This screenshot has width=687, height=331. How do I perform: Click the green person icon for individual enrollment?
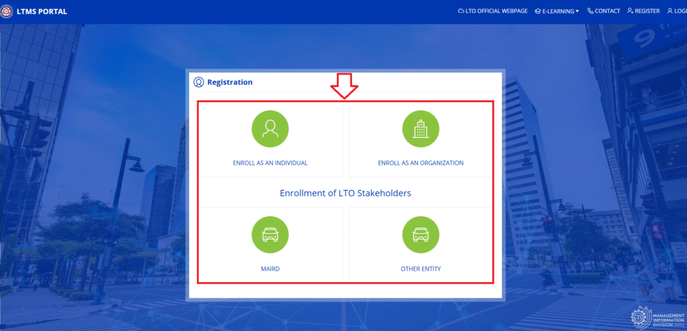(x=270, y=129)
